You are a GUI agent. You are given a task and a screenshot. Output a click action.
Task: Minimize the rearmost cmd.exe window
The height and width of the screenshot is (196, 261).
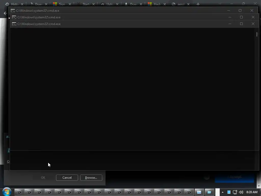click(229, 10)
